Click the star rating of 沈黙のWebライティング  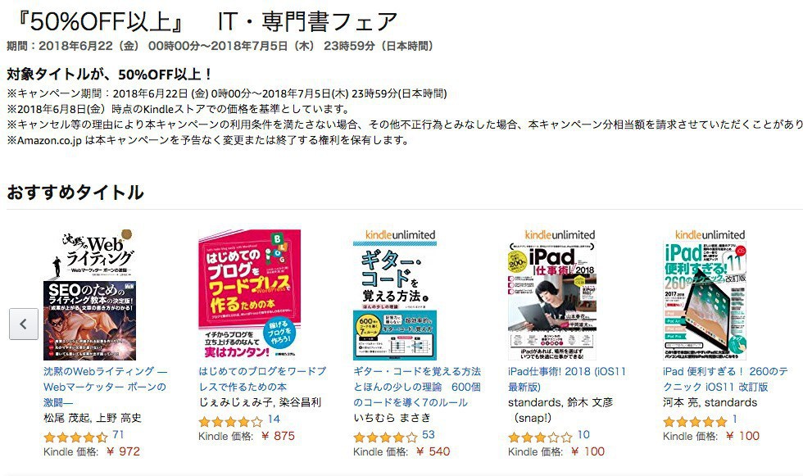point(75,437)
